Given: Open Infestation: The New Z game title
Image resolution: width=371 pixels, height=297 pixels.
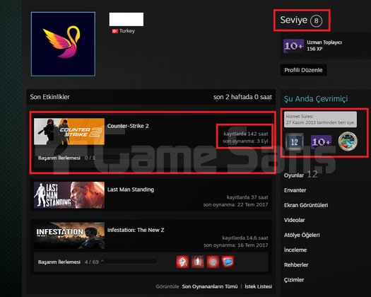Looking at the screenshot, I should [136, 230].
